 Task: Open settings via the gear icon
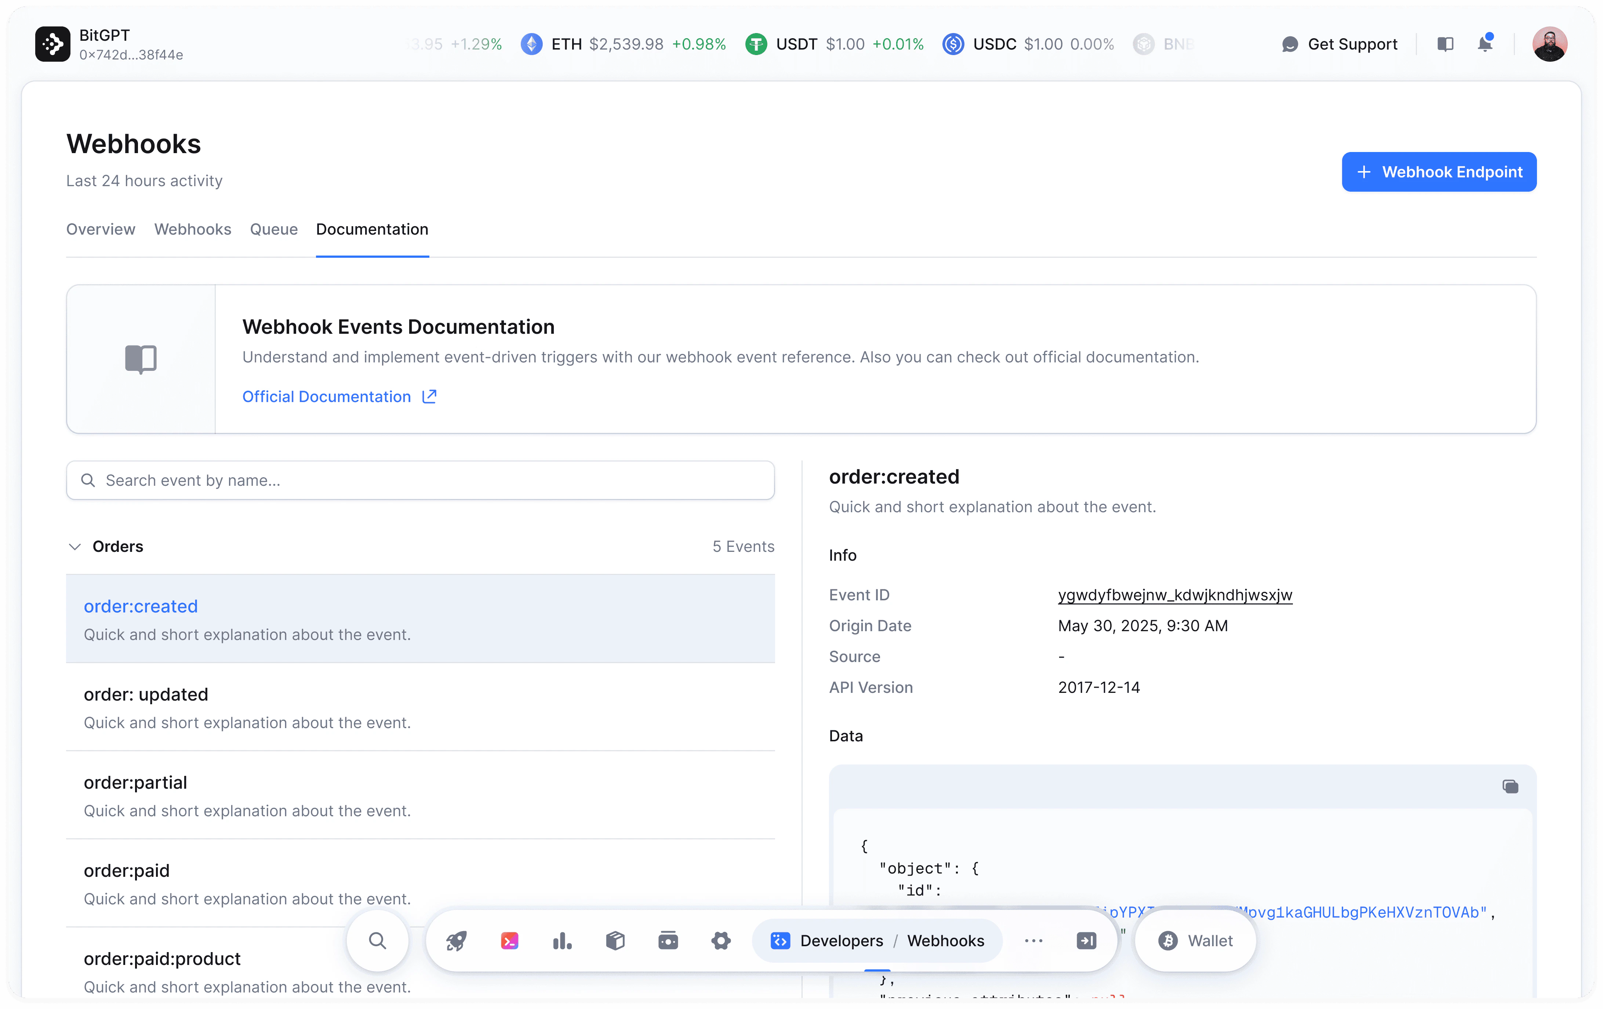(721, 940)
